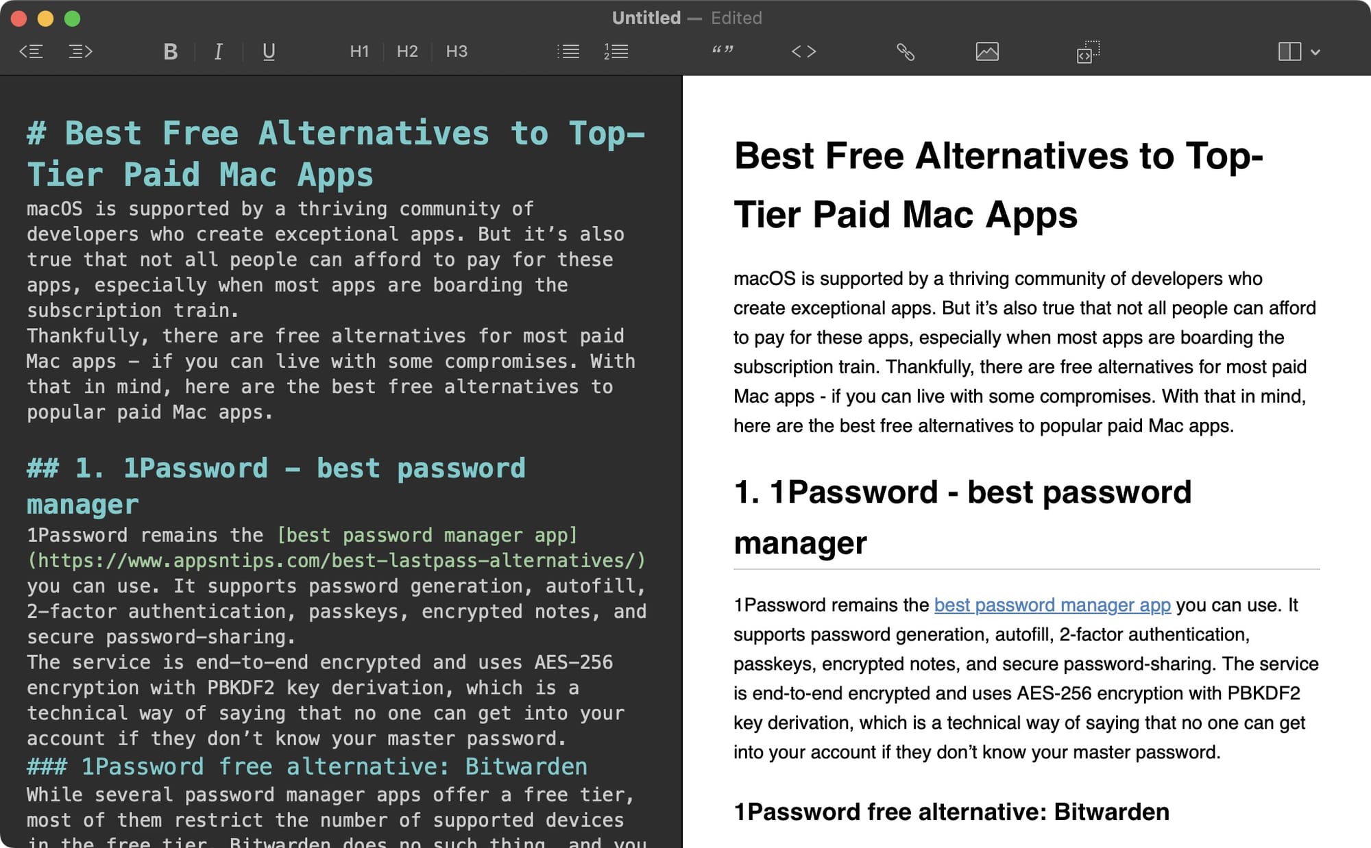Apply H2 heading style
Viewport: 1371px width, 848px height.
click(407, 51)
